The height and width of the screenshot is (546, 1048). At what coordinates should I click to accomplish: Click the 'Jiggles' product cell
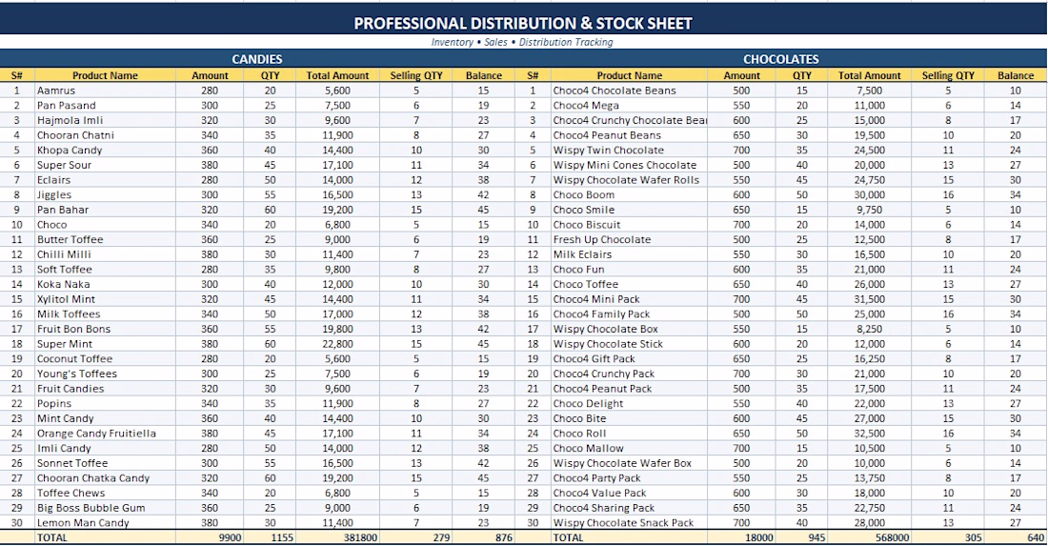[x=105, y=194]
